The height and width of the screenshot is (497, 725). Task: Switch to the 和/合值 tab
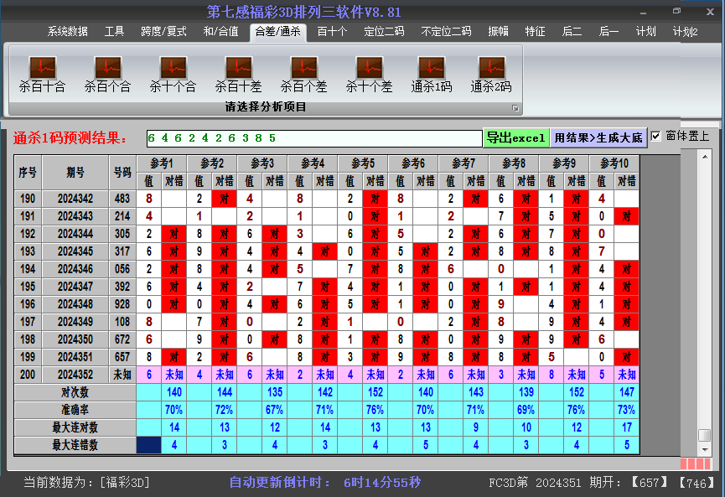[x=221, y=32]
